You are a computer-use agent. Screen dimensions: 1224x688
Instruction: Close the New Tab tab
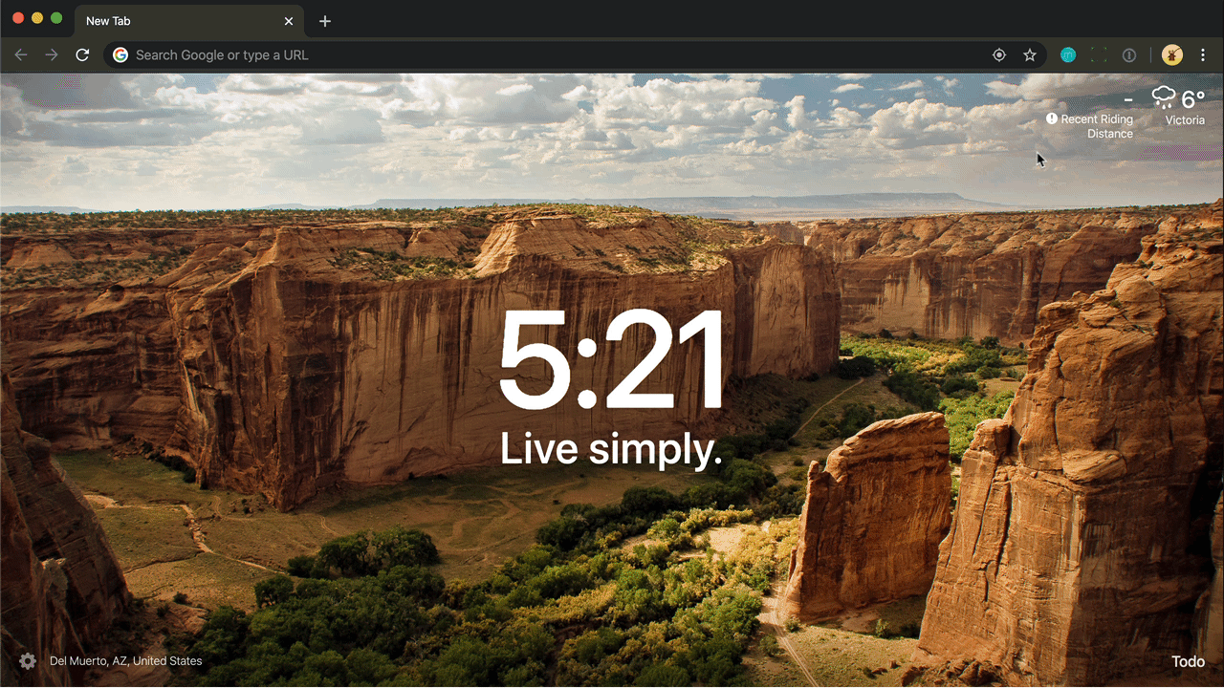289,21
